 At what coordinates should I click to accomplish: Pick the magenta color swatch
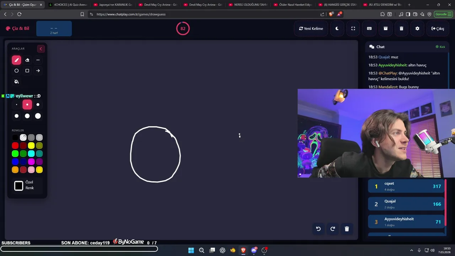tap(31, 162)
